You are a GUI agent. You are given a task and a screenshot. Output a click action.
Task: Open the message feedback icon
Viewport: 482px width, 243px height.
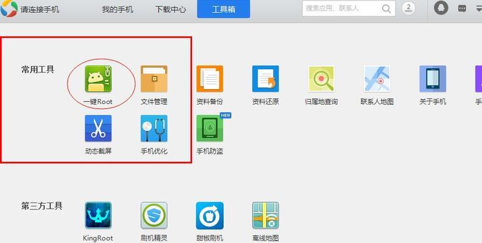click(462, 9)
